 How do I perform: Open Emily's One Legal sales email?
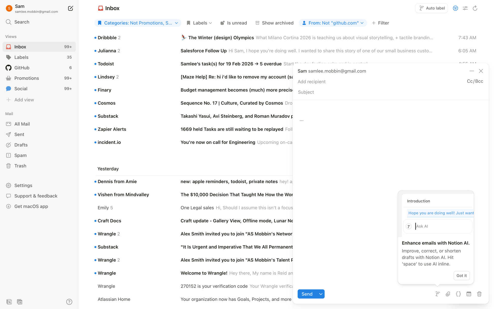(193, 208)
